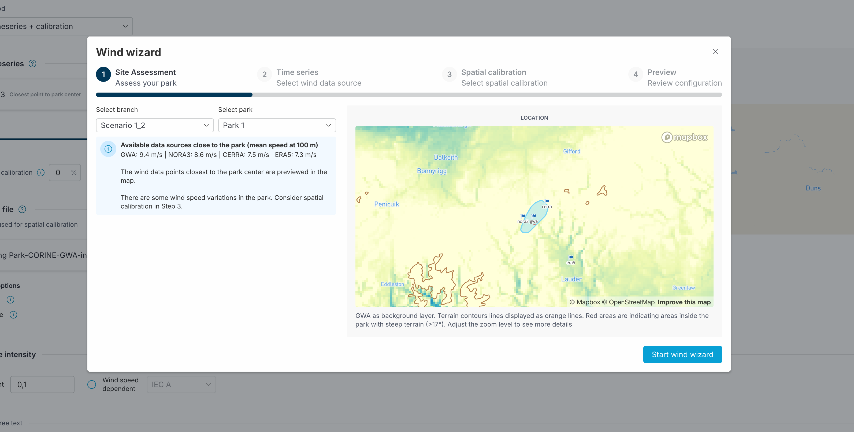
Task: Close the Wind wizard dialog
Action: click(x=715, y=52)
